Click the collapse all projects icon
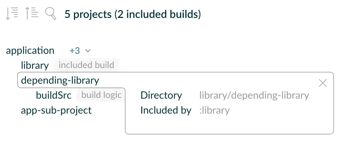 (x=31, y=14)
